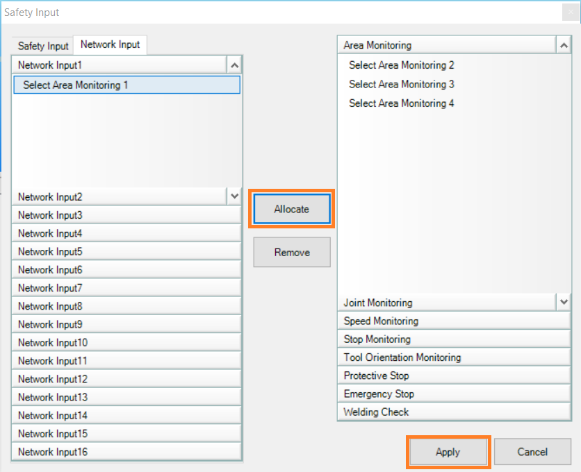Select the Network Input tab
This screenshot has width=581, height=472.
pyautogui.click(x=110, y=45)
